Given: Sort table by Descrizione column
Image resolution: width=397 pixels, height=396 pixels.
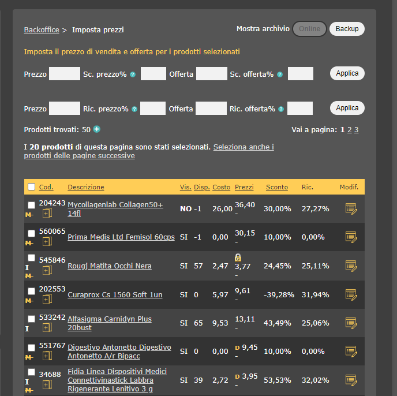Looking at the screenshot, I should point(86,187).
